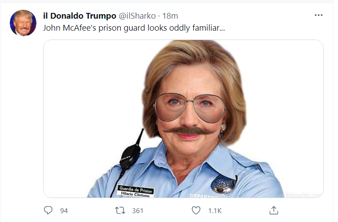Open the tweet's more options ellipsis

click(x=318, y=15)
